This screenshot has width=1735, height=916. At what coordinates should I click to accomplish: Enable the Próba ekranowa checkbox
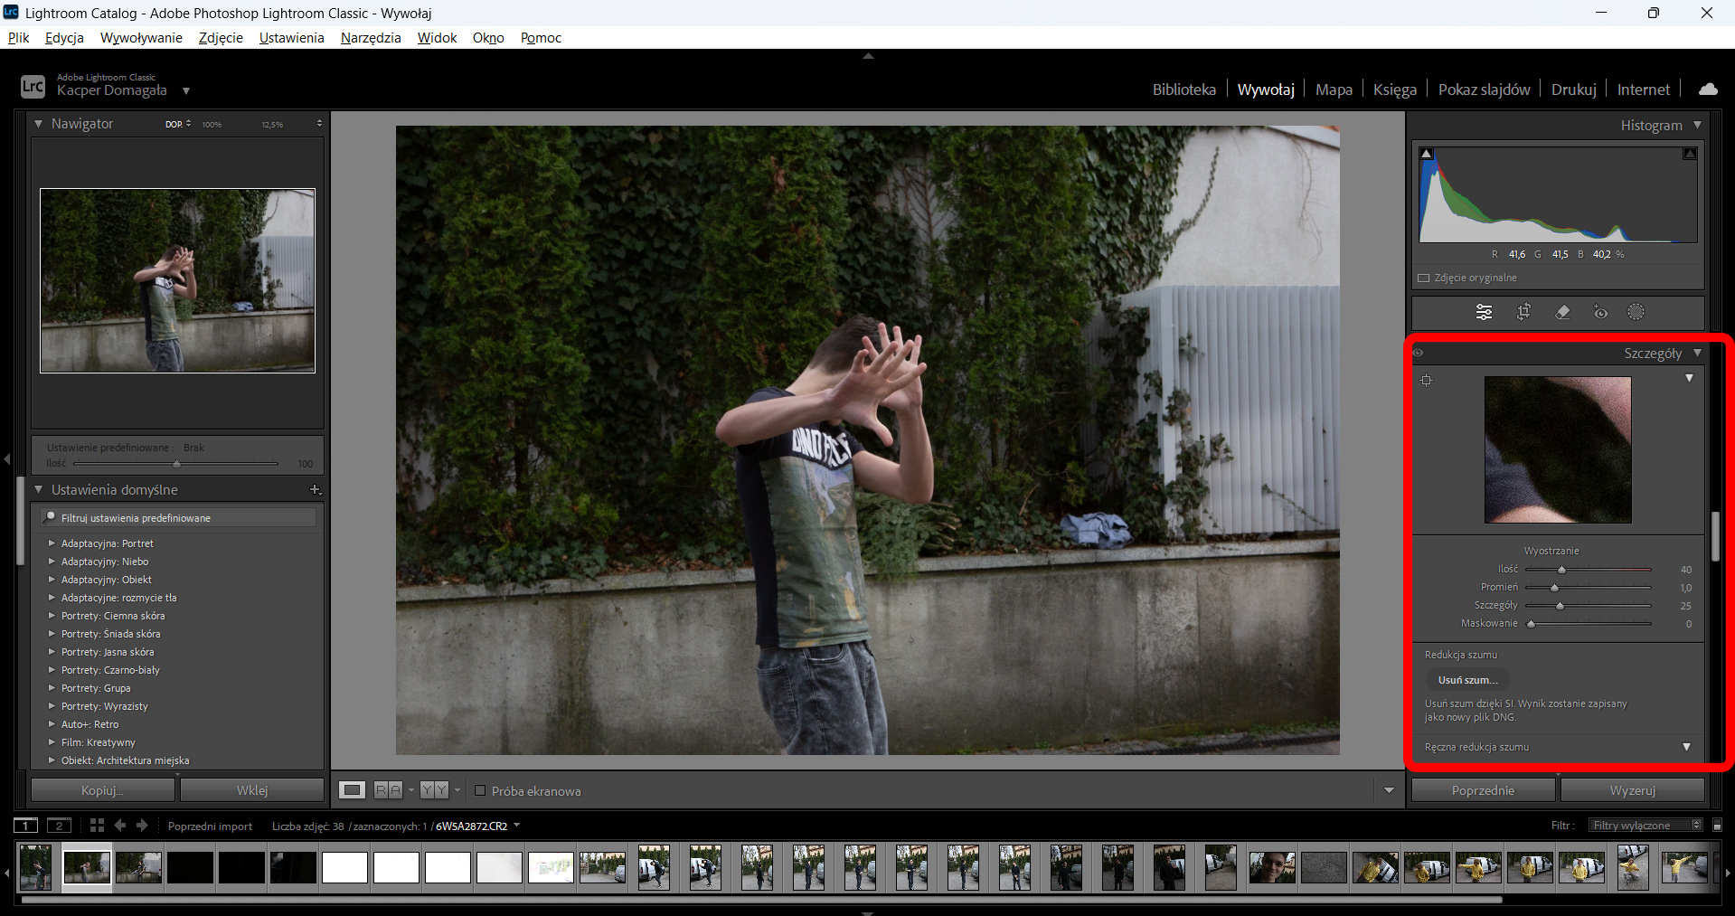pos(480,790)
